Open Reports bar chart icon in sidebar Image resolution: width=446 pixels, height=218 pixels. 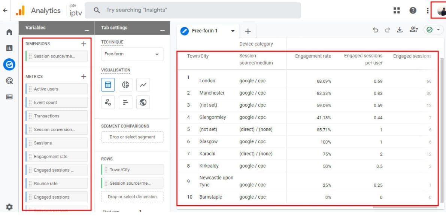pos(9,48)
